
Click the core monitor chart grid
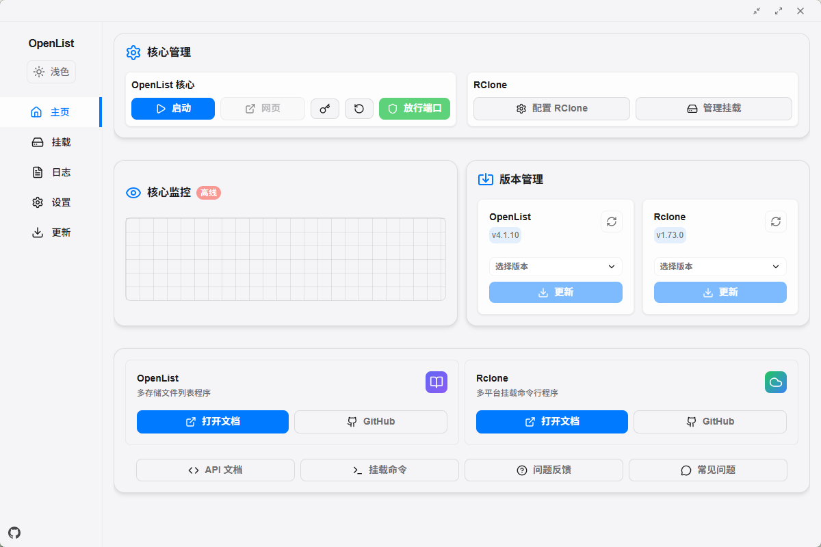pyautogui.click(x=285, y=259)
